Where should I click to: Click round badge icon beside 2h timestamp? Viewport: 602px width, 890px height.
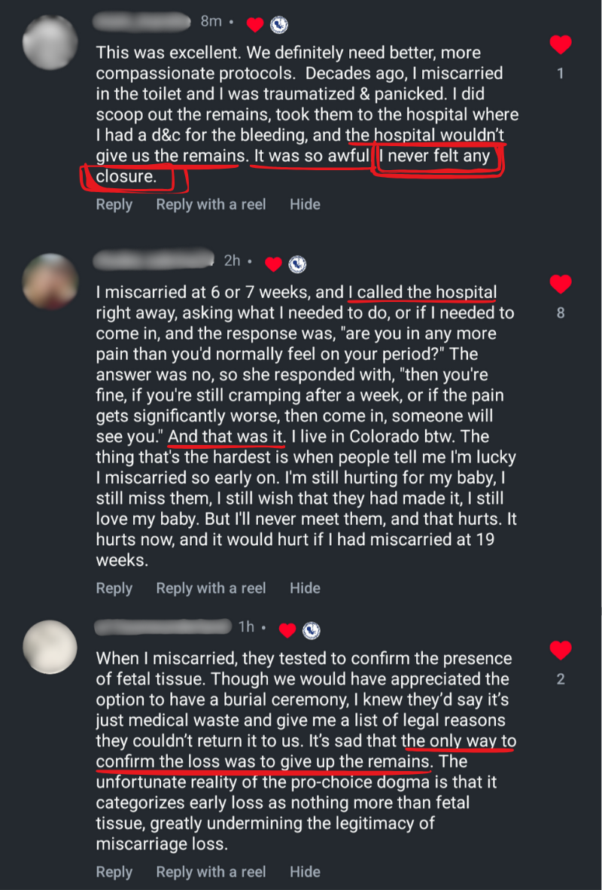click(x=298, y=264)
